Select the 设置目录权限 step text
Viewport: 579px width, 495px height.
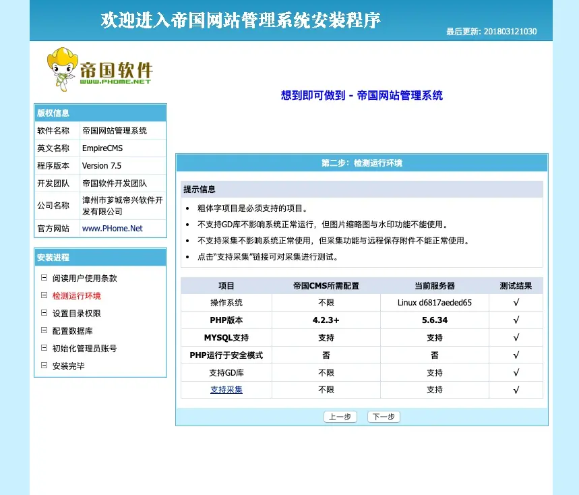click(x=76, y=314)
